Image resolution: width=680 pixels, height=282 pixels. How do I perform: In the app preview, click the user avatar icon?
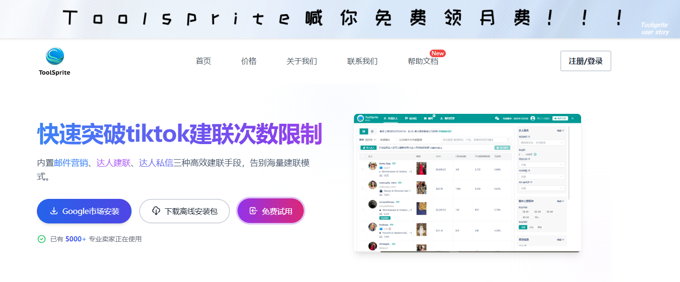click(533, 118)
